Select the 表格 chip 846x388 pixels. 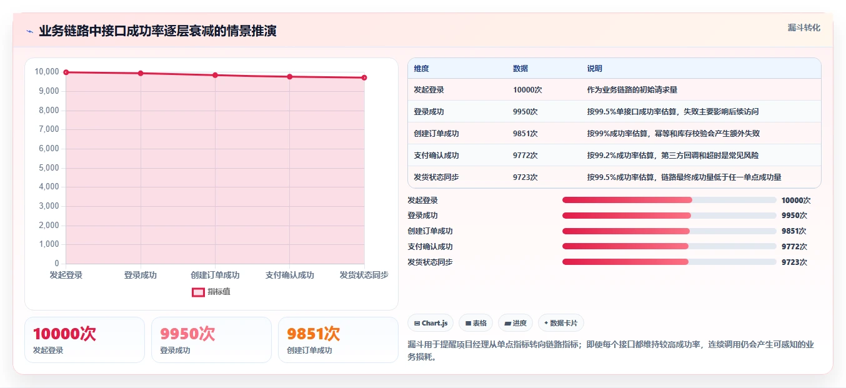coord(475,323)
